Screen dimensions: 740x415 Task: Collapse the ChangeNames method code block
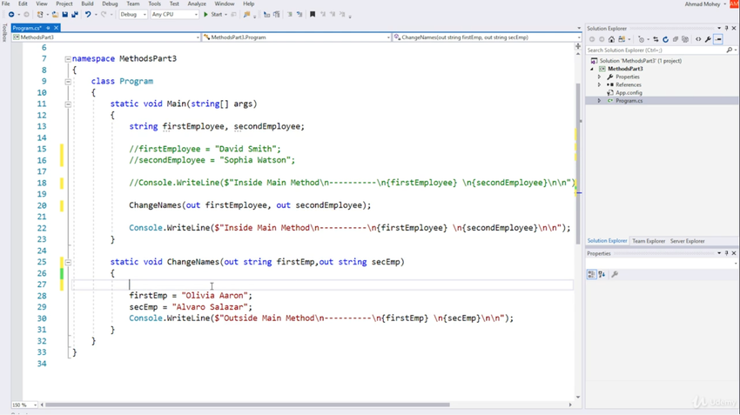click(x=68, y=262)
